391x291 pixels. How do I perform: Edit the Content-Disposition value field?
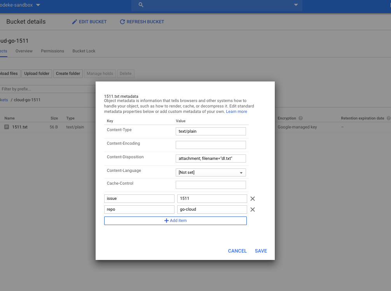tap(211, 159)
